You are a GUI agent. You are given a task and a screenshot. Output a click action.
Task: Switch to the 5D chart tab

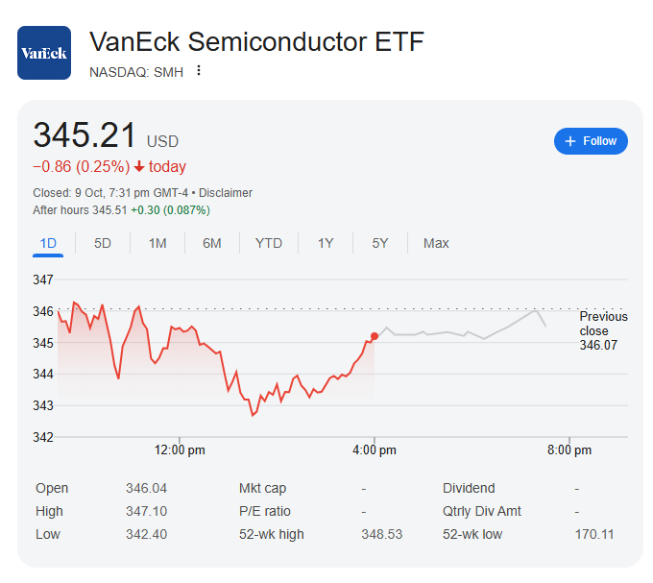[x=103, y=243]
